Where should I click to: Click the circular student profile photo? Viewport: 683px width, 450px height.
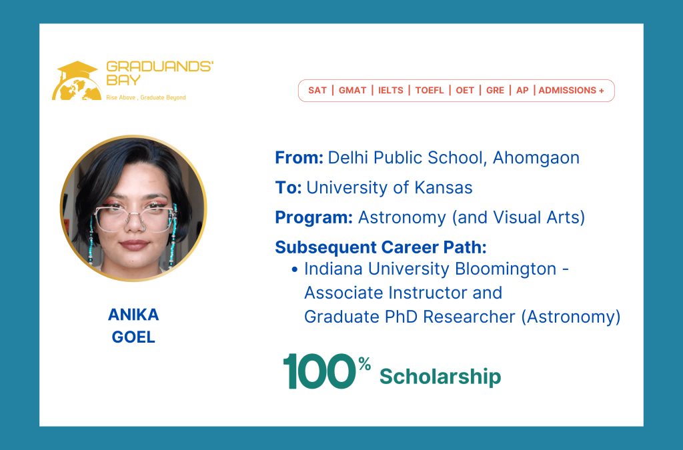133,208
